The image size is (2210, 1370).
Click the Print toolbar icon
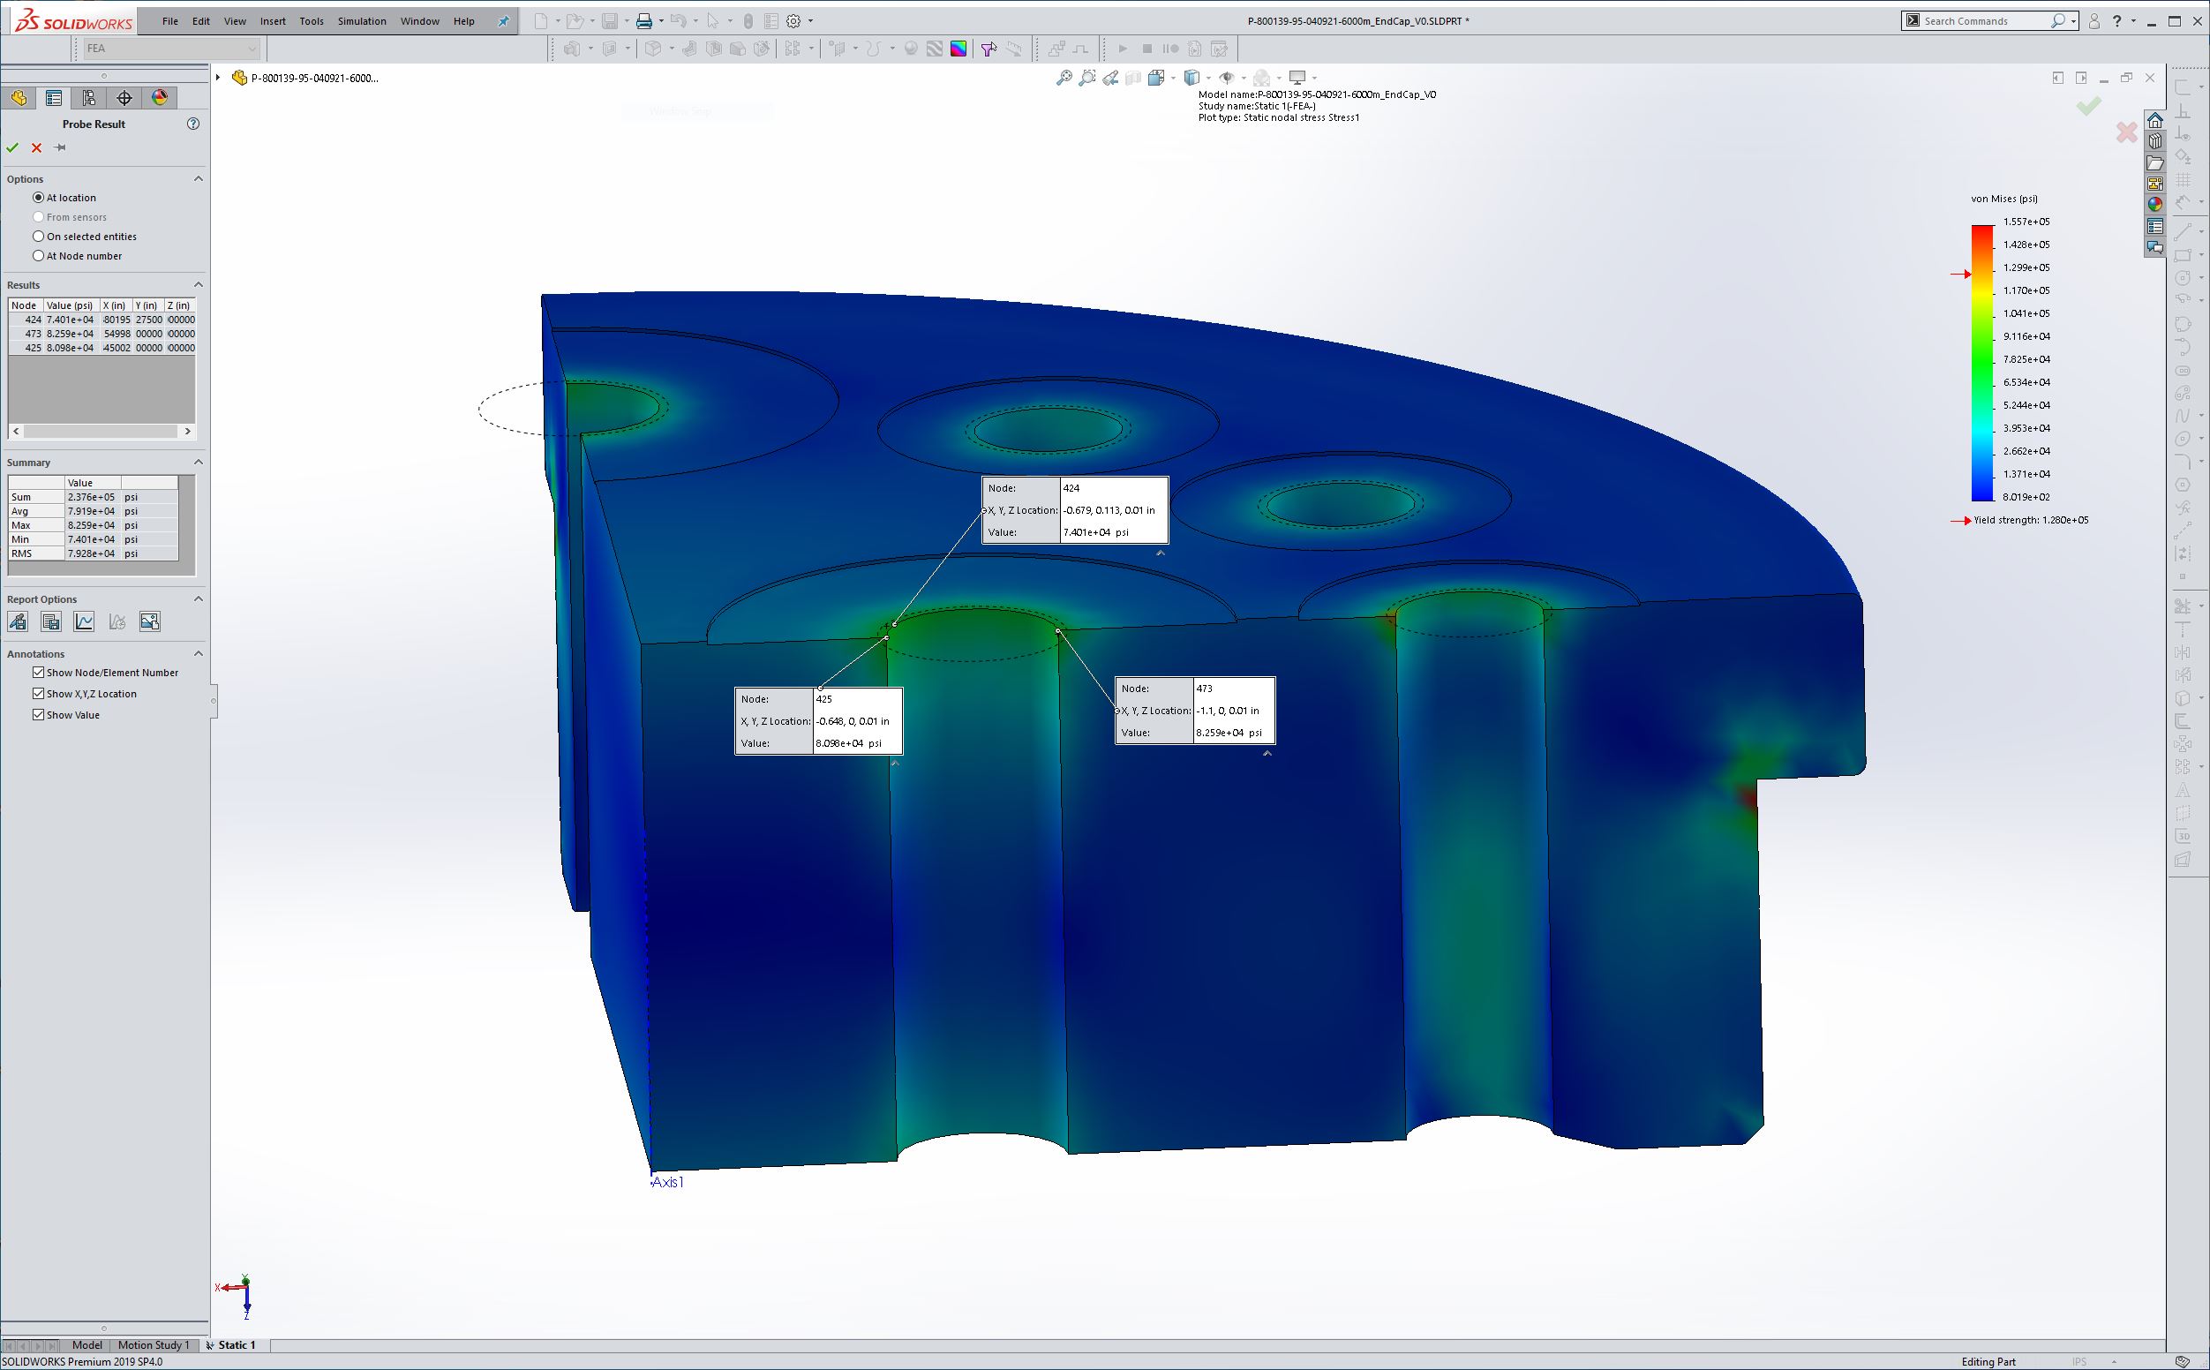pyautogui.click(x=644, y=21)
